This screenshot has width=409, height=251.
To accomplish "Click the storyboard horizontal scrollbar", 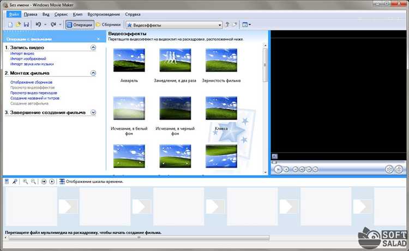I will click(x=139, y=237).
